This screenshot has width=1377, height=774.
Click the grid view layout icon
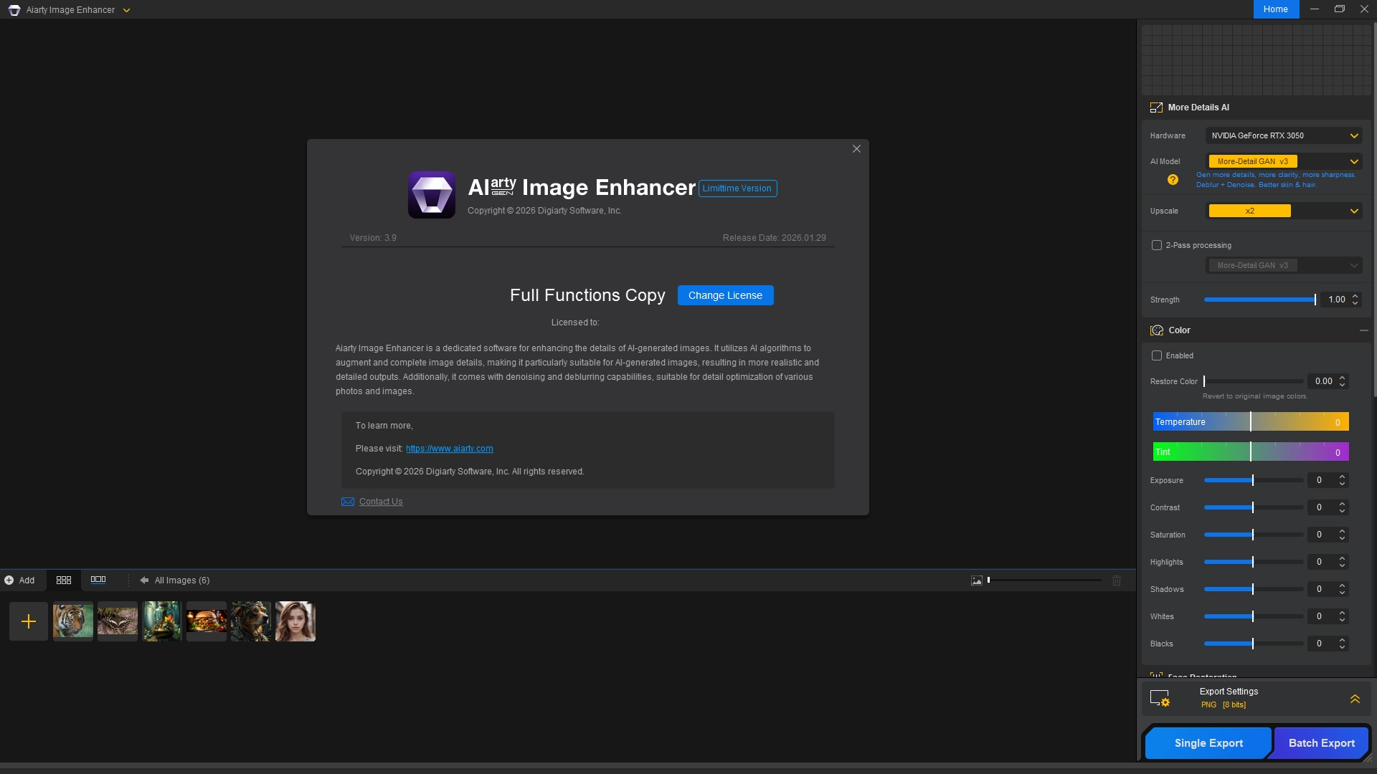point(64,580)
